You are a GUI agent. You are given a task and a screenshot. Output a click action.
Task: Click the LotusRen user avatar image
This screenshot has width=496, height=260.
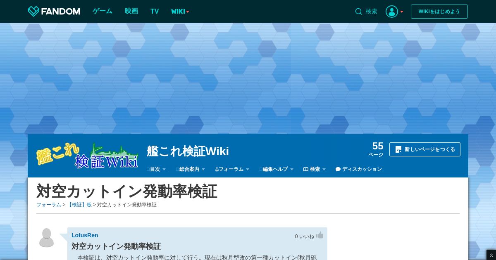[46, 238]
